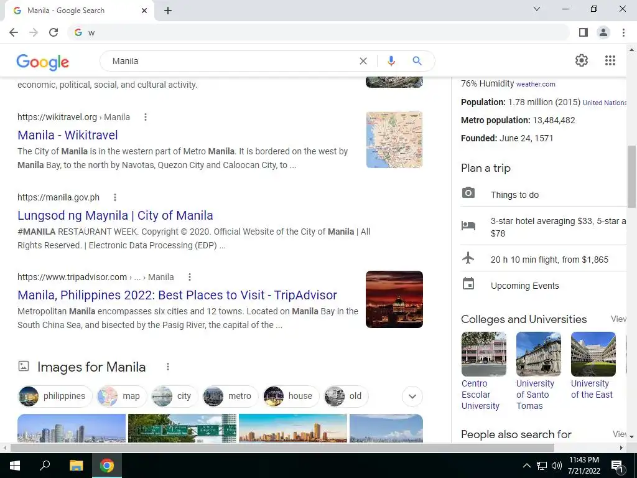The width and height of the screenshot is (637, 478).
Task: Open more options for the manila.gov.ph result
Action: coord(115,197)
